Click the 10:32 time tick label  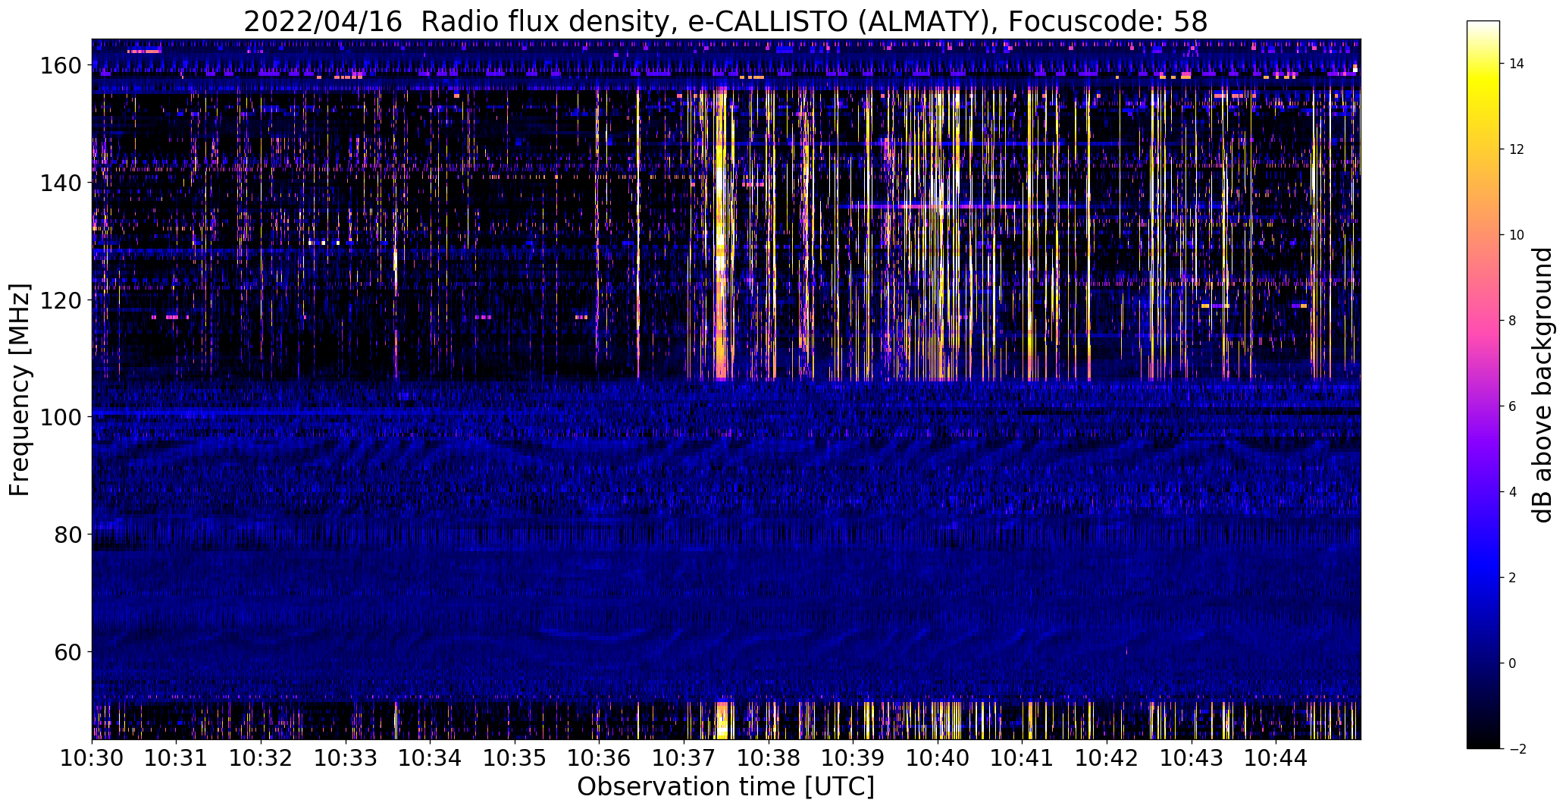262,757
